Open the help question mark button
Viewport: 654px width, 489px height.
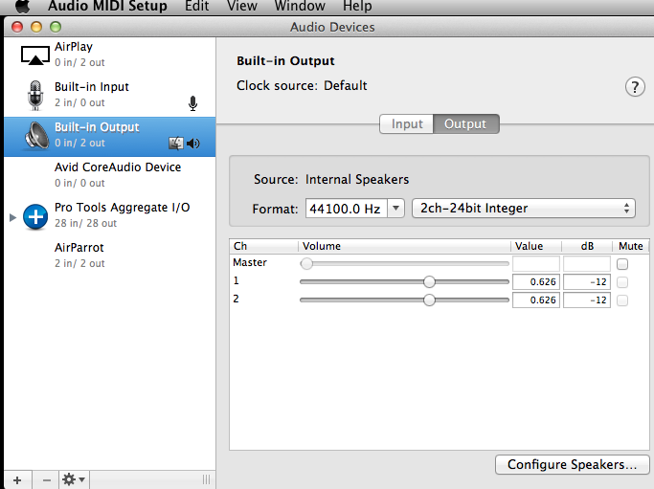635,87
